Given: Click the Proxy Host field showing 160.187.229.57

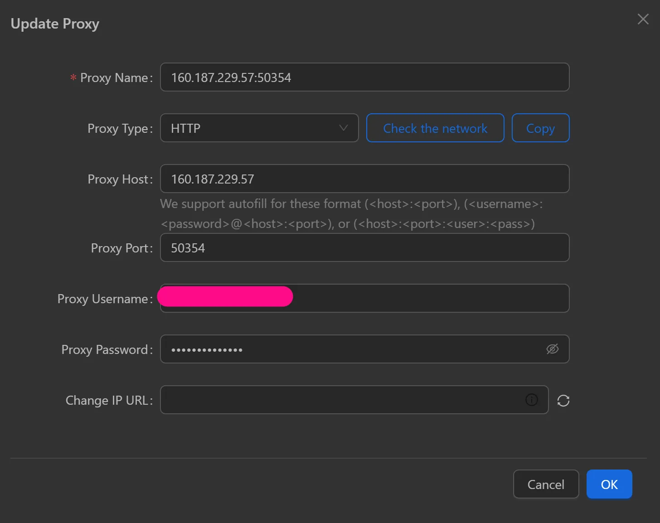Looking at the screenshot, I should pos(364,179).
